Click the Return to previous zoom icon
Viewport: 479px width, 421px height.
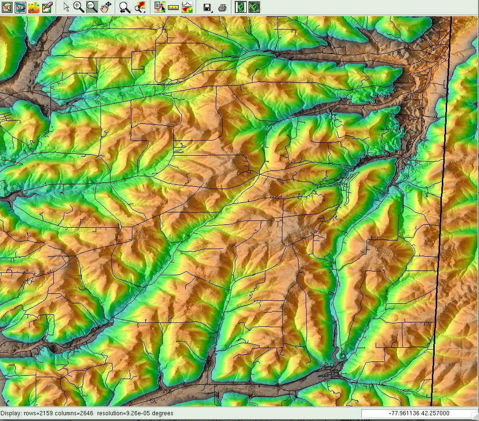(124, 7)
